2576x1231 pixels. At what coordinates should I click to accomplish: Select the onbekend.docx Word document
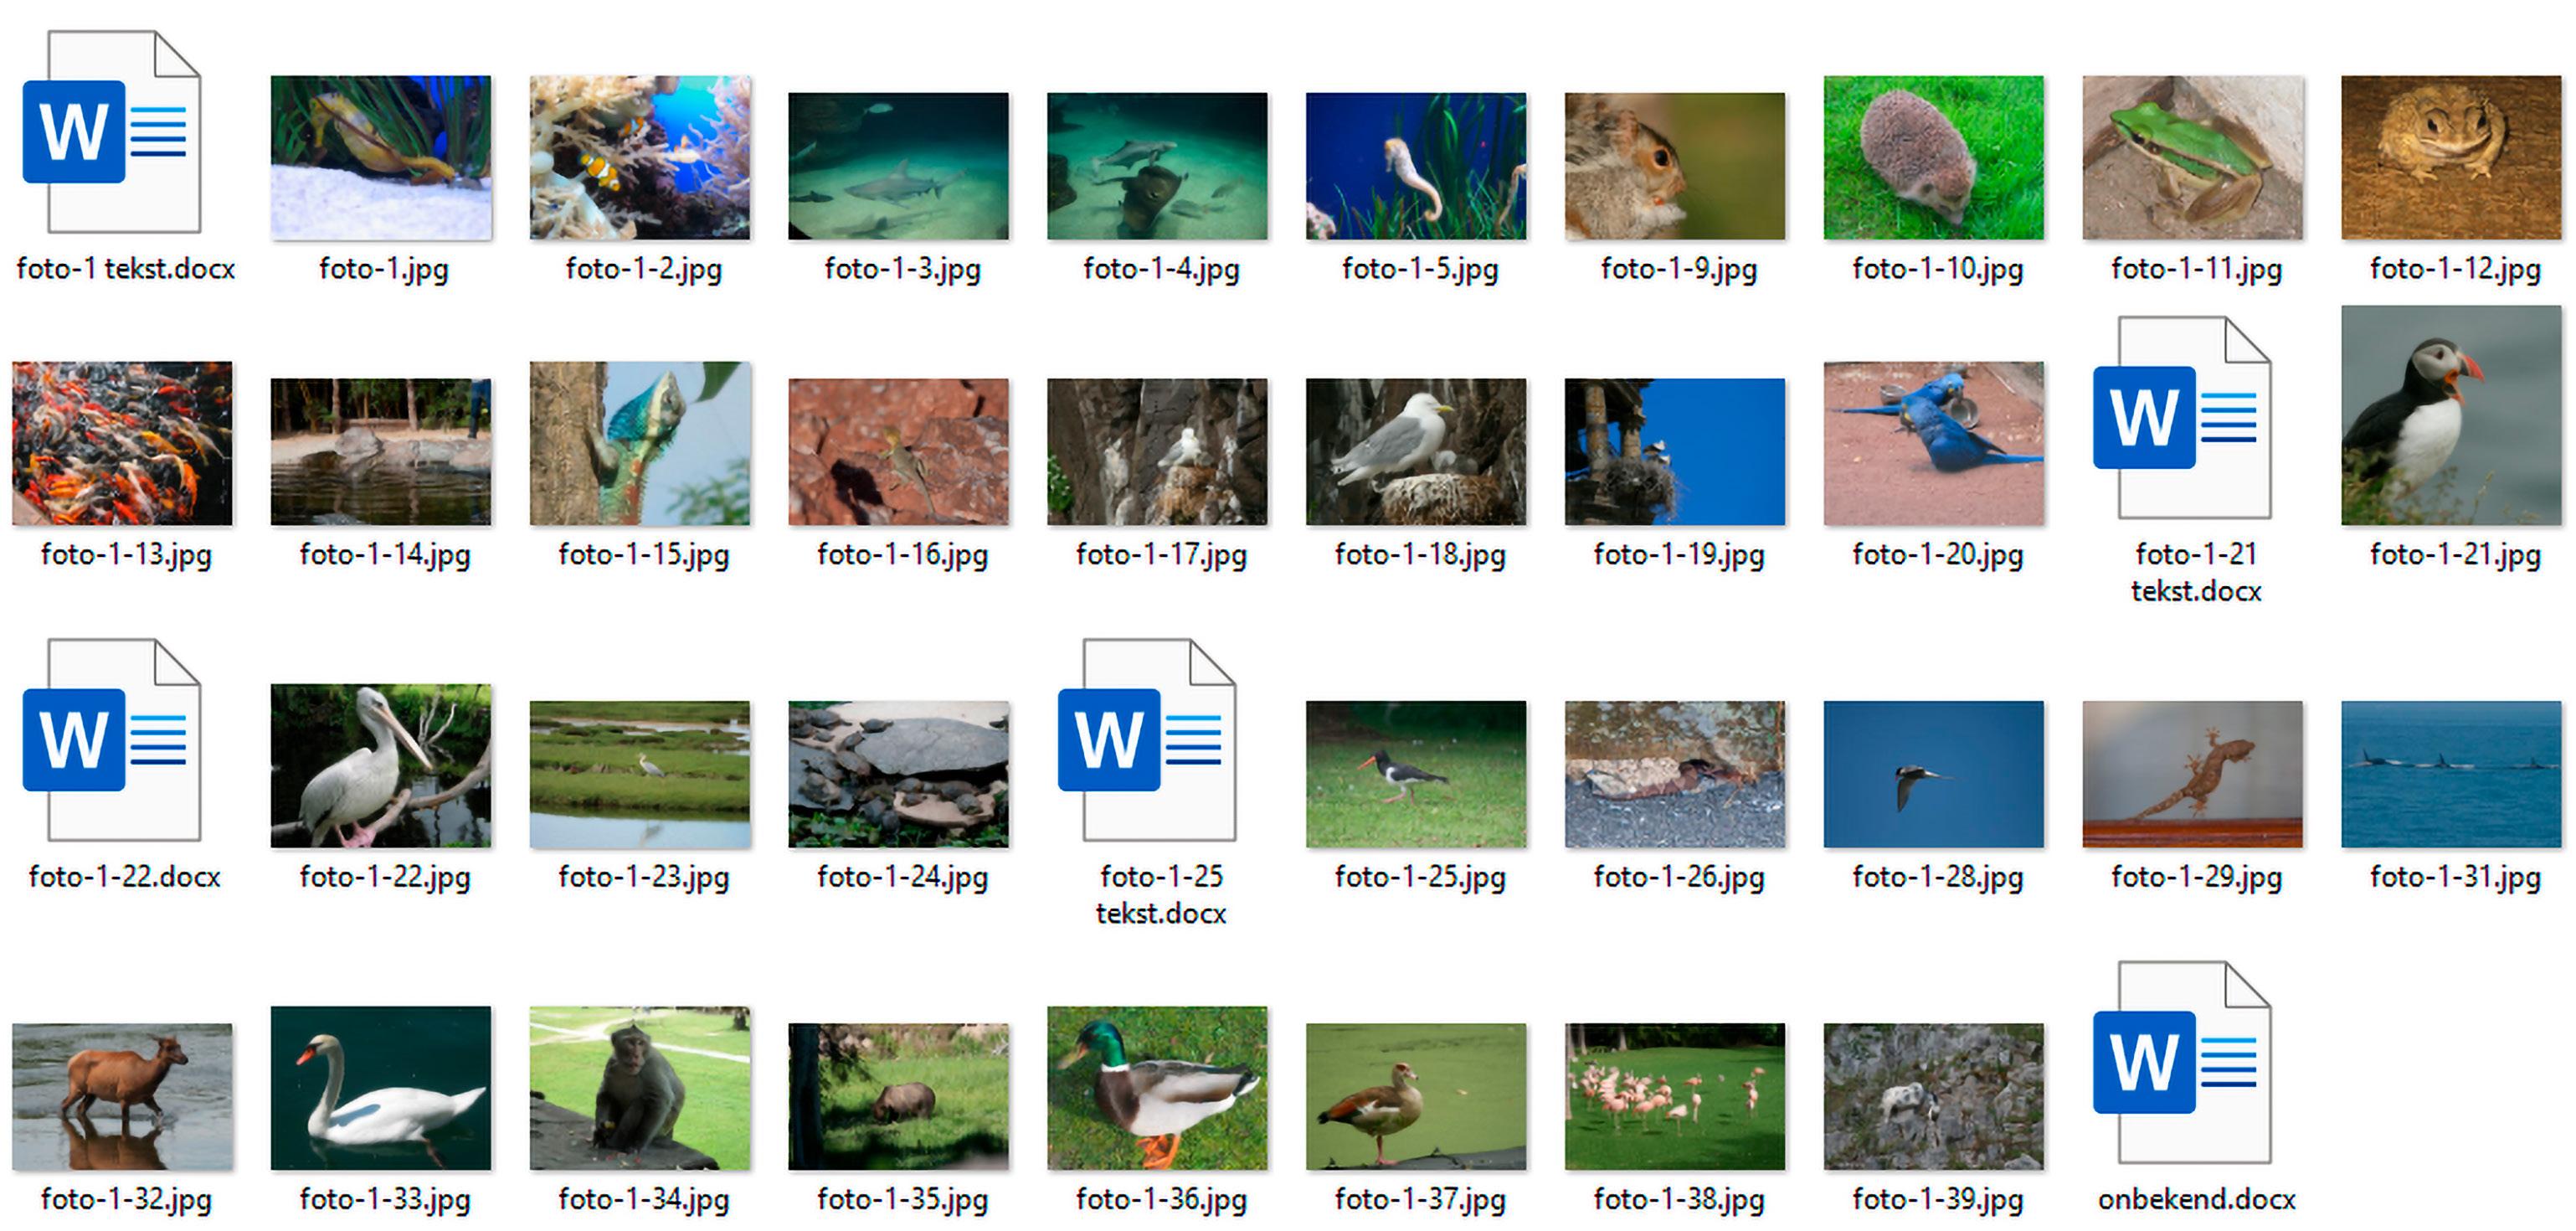pos(2183,1062)
